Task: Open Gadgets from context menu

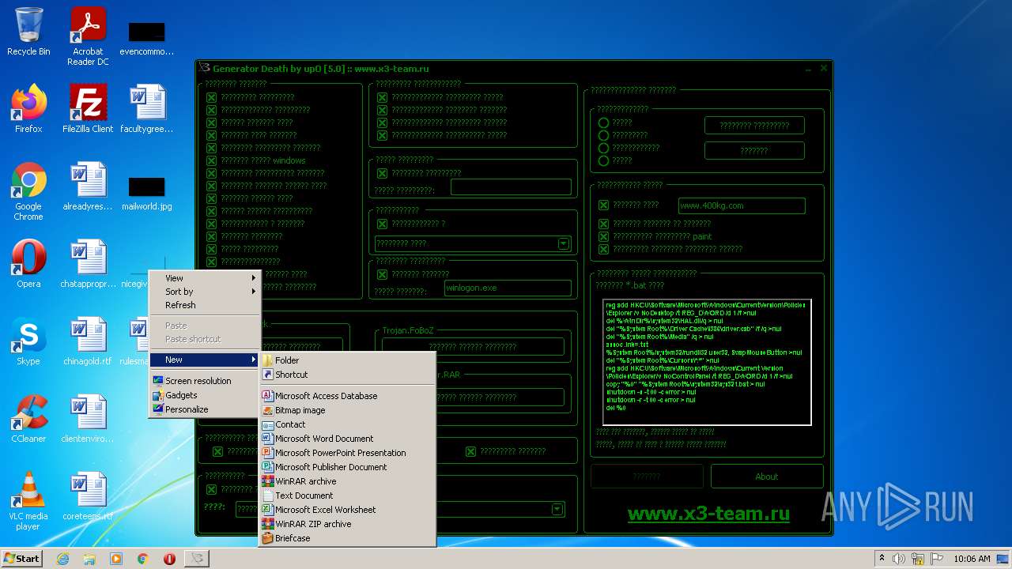Action: click(204, 395)
